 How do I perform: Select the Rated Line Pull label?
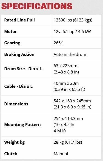coord(19,20)
